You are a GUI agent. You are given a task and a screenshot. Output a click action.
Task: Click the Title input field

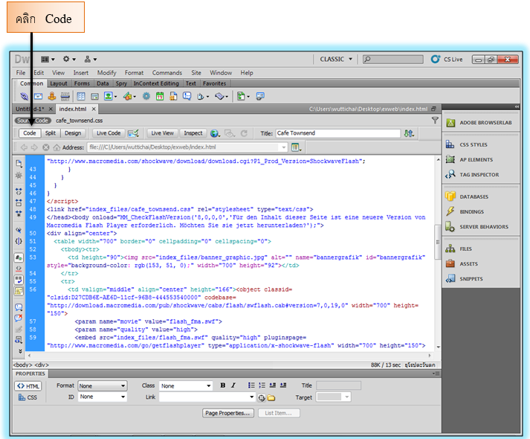click(x=337, y=133)
